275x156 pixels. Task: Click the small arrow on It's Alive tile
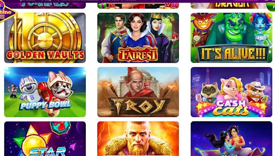pos(270,52)
